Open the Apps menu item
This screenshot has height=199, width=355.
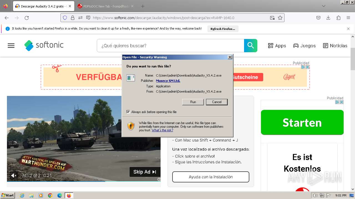[x=277, y=46]
